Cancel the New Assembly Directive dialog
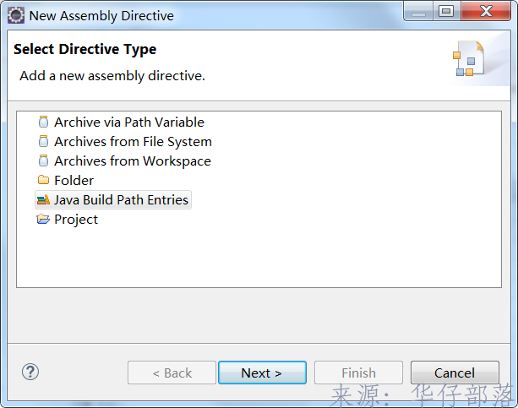The width and height of the screenshot is (518, 408). (x=455, y=373)
